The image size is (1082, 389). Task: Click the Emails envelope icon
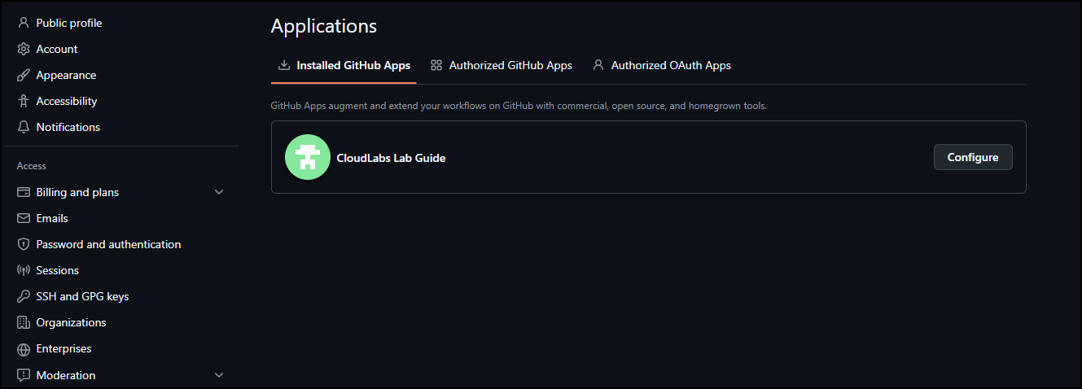click(24, 218)
